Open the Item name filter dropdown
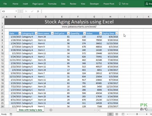 coord(52,33)
